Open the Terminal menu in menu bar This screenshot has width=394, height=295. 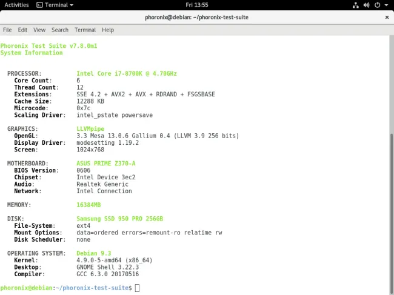pos(85,30)
